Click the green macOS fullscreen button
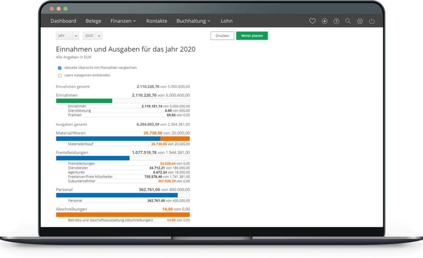423x258 pixels. [66, 9]
